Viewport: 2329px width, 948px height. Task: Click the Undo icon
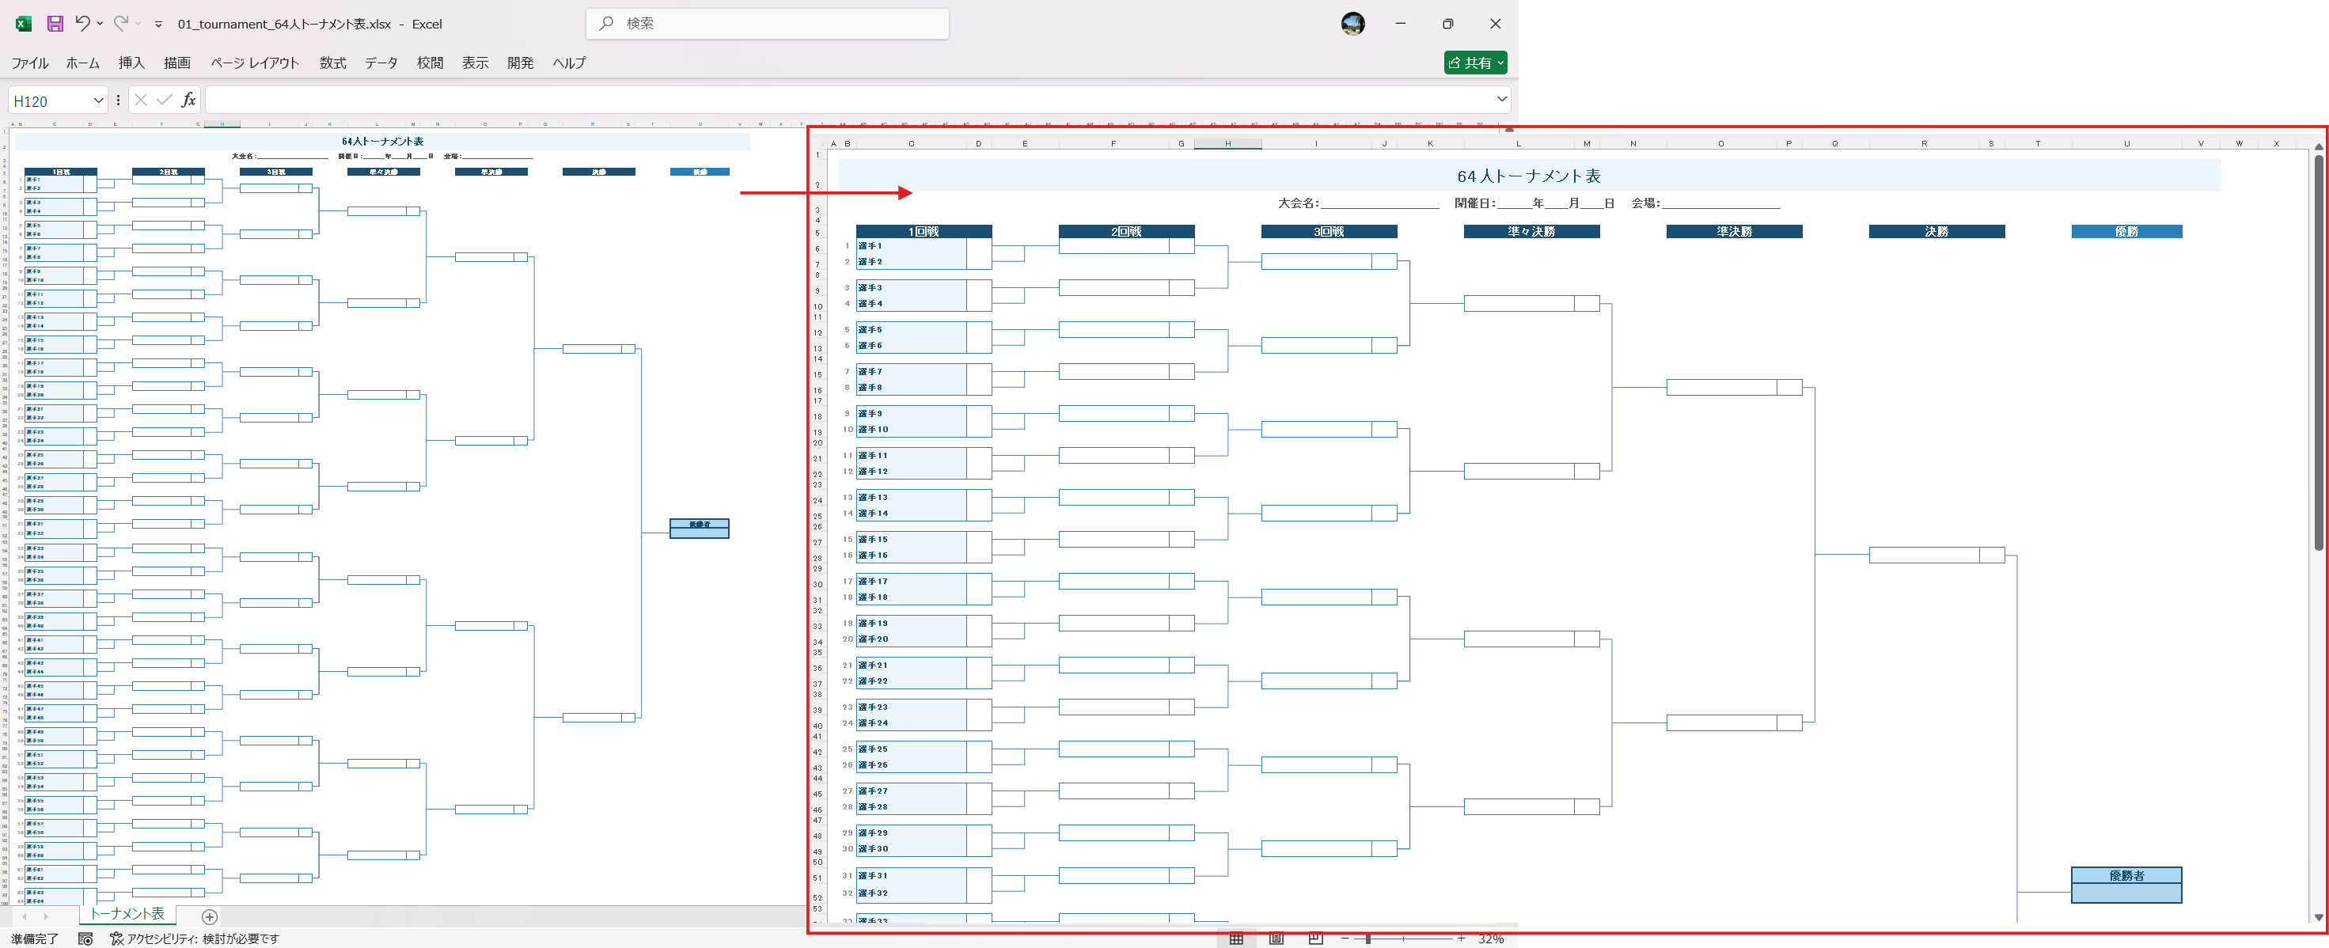click(x=85, y=24)
